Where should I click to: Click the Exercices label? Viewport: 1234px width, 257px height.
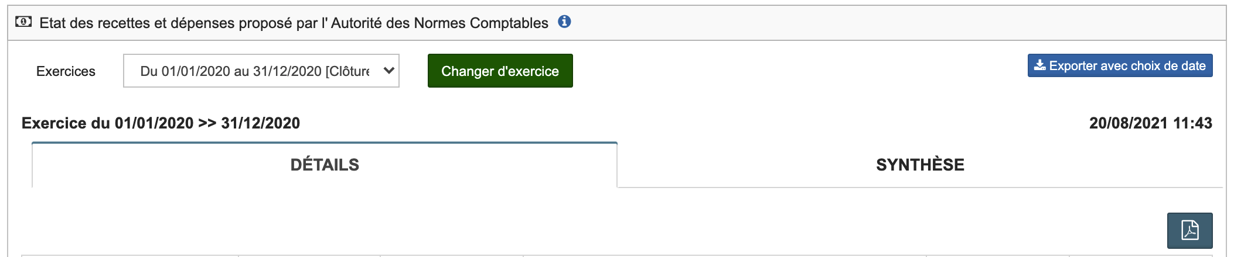(x=66, y=71)
